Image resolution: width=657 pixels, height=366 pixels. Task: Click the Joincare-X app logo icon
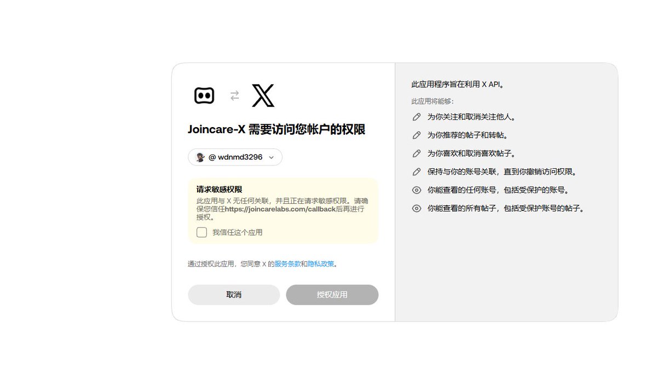tap(204, 95)
